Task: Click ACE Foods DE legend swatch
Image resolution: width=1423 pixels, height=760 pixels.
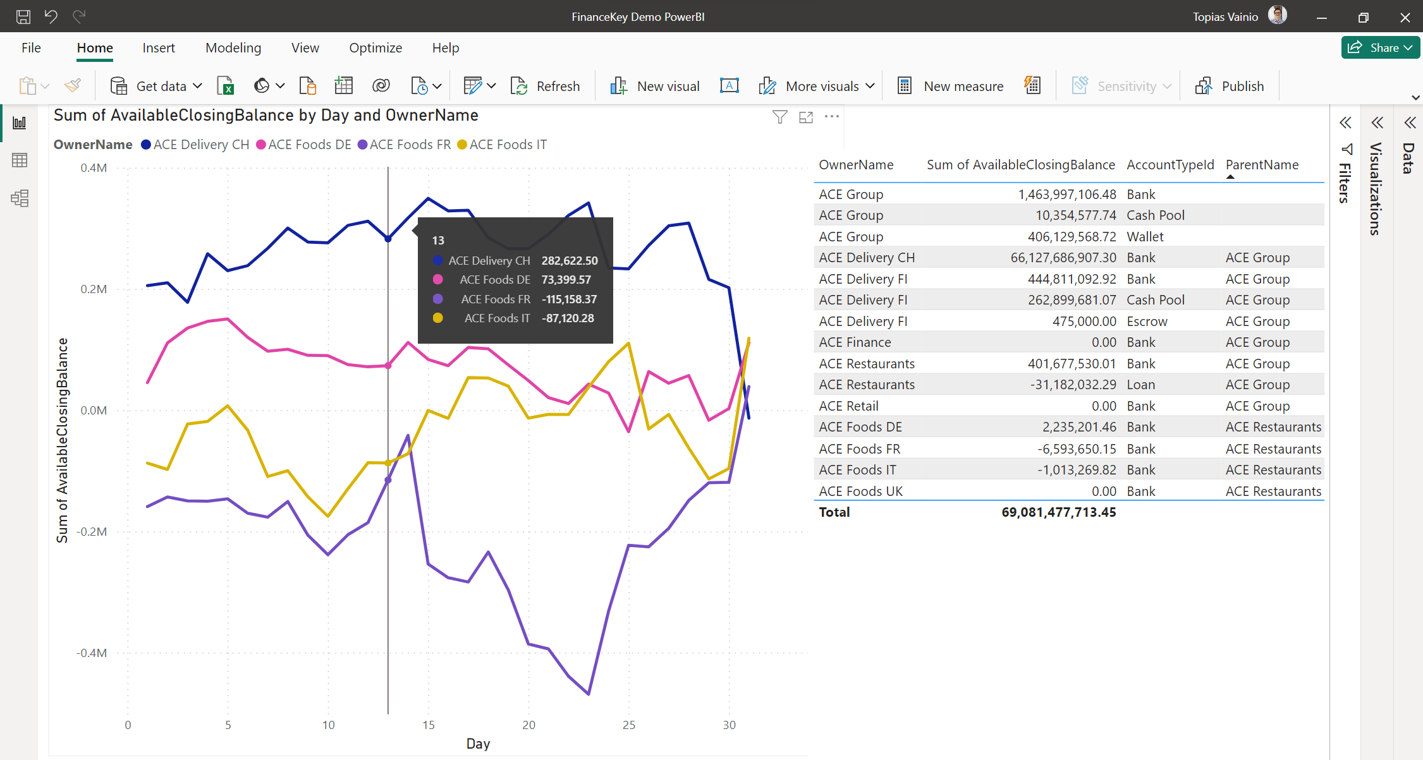Action: point(260,145)
